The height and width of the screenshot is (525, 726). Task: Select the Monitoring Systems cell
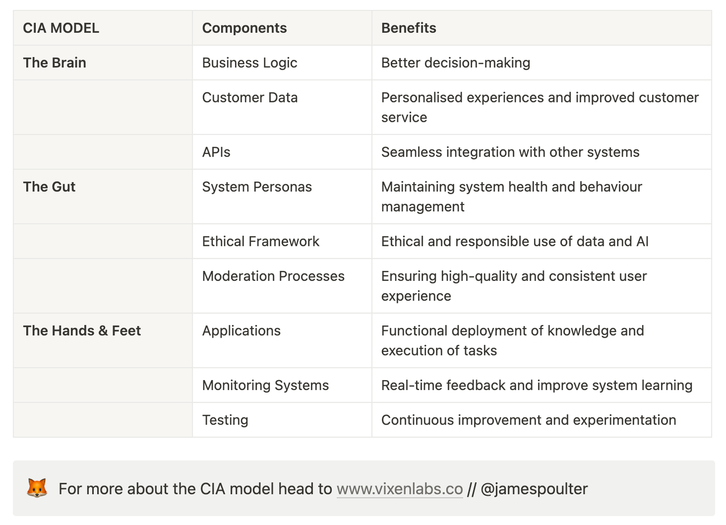(x=282, y=385)
